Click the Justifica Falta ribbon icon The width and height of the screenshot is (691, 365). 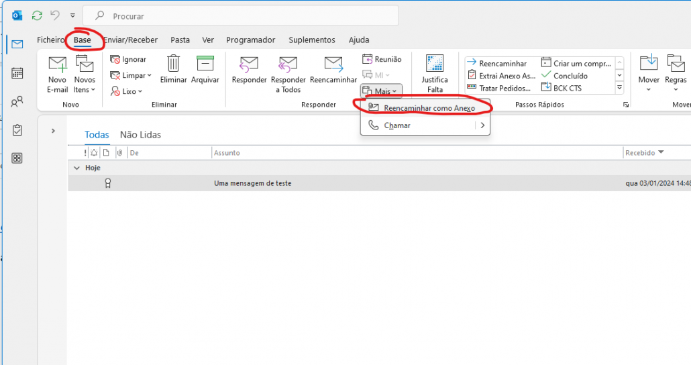[435, 64]
